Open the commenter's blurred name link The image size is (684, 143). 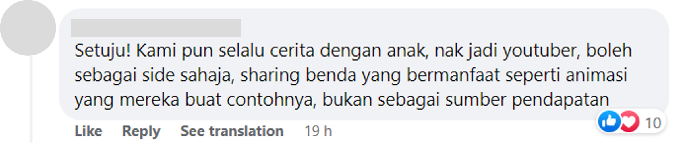tap(156, 28)
